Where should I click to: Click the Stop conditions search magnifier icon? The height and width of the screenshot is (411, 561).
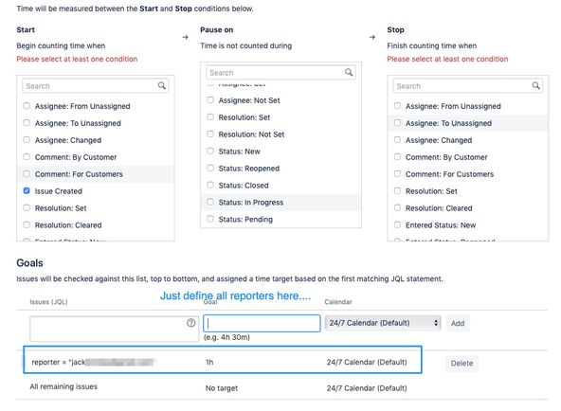click(535, 85)
